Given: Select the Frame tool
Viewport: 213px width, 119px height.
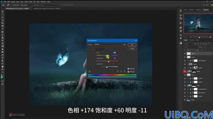Looking at the screenshot, I should [x=2, y=26].
